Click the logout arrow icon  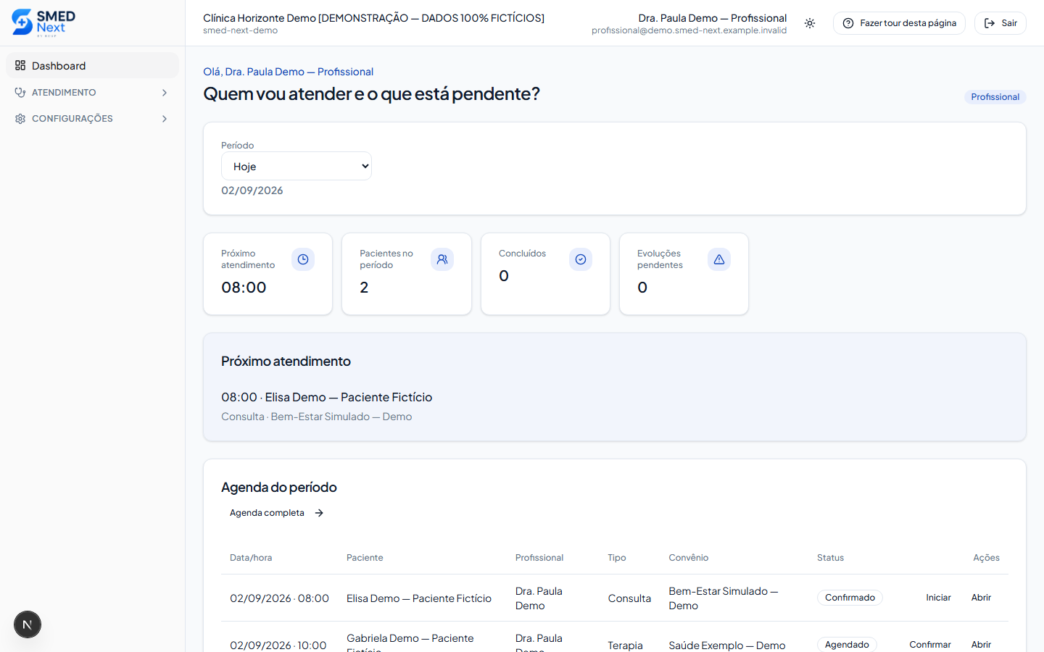pos(990,23)
